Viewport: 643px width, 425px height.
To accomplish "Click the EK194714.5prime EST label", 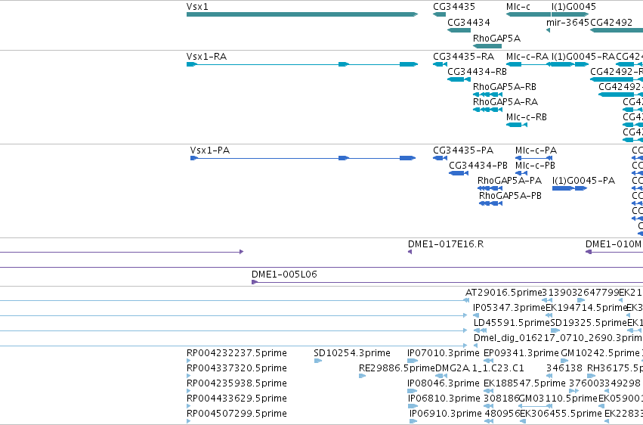I will click(x=586, y=308).
